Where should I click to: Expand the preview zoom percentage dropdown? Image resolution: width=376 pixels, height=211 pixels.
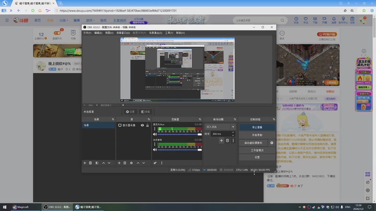point(91,105)
